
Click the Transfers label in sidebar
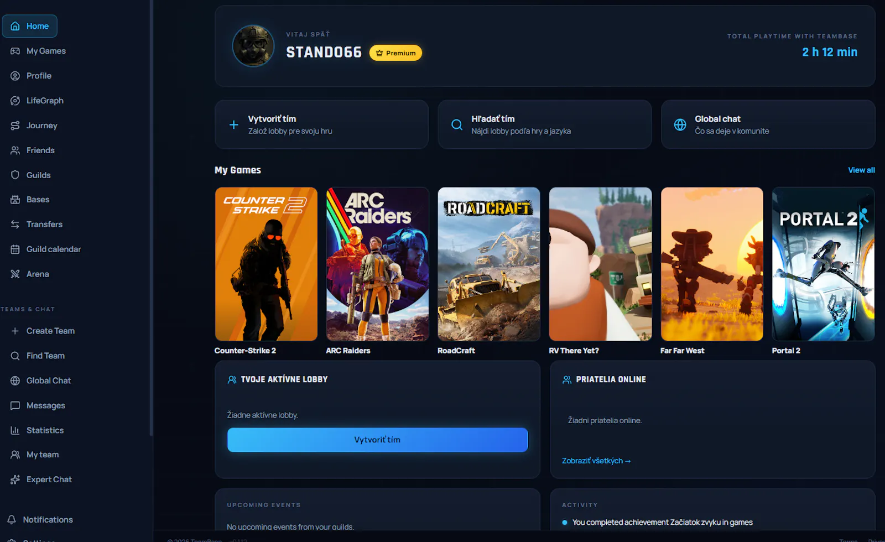click(x=44, y=224)
